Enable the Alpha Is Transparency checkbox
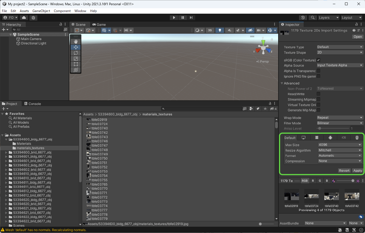The height and width of the screenshot is (233, 365). (x=319, y=71)
